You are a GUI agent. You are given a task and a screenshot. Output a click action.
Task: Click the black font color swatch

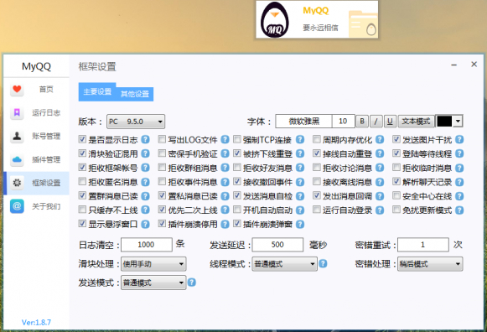444,122
